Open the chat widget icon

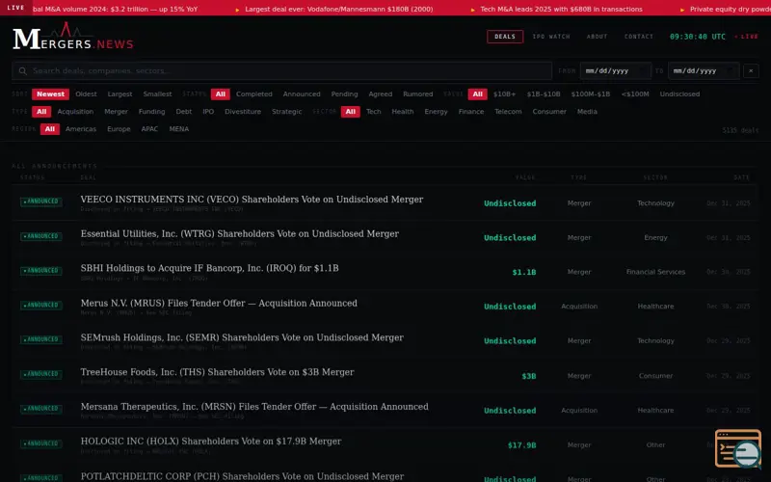pos(738,448)
